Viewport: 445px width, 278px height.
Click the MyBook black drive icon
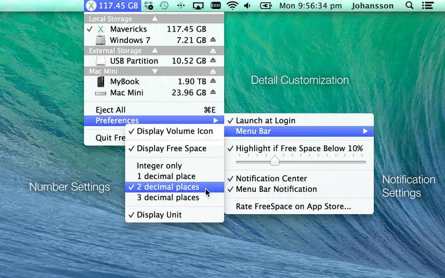coord(101,81)
